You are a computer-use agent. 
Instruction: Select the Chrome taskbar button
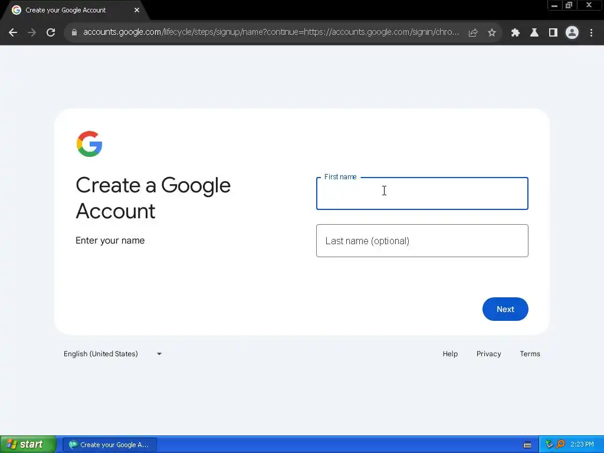(x=109, y=445)
